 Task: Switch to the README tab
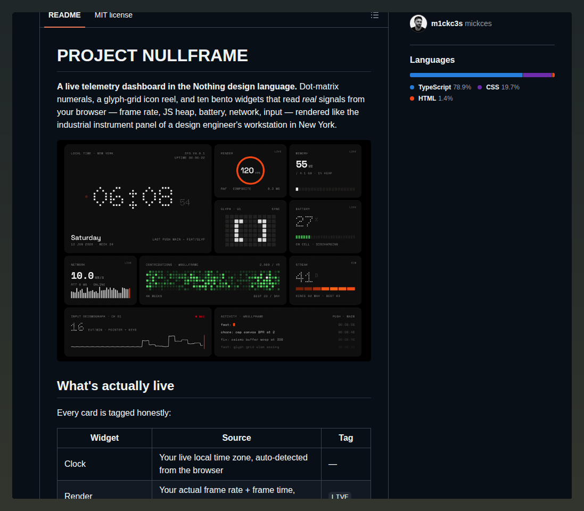tap(64, 15)
